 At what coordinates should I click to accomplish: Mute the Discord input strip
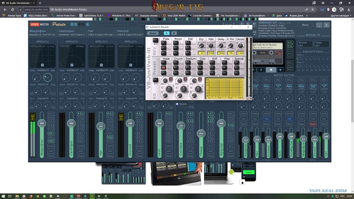[x=139, y=156]
